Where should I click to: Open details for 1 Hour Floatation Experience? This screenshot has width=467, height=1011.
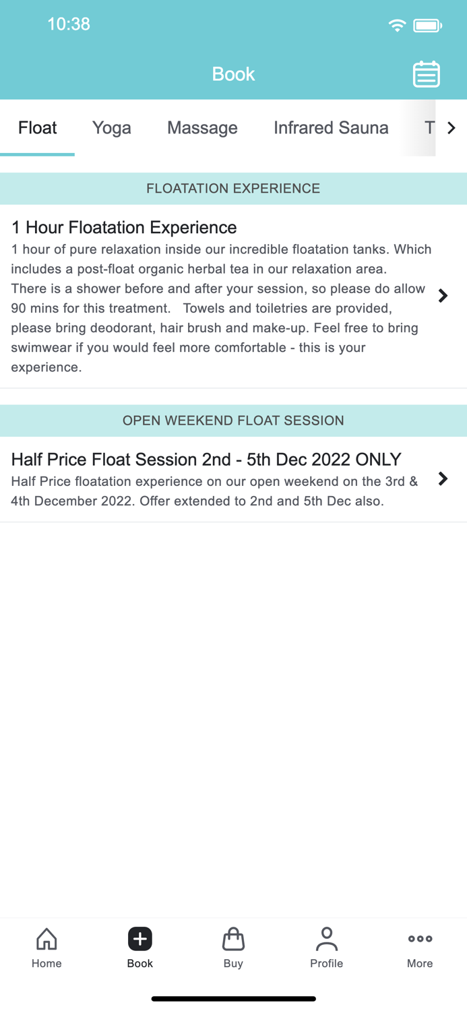(443, 295)
